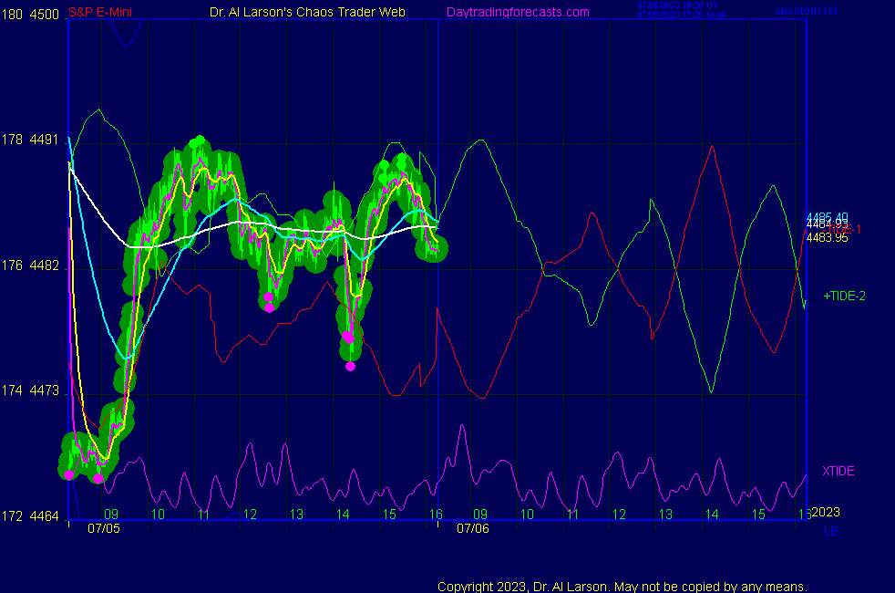Click the cyan 4485.40 value label

point(827,217)
